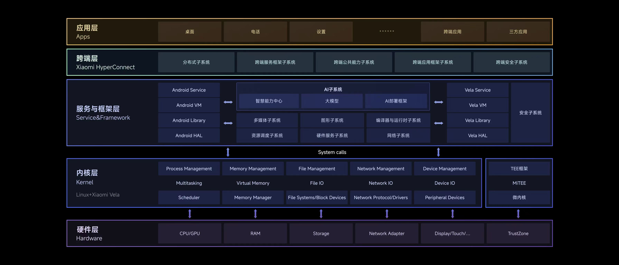Click the Network Protocol/Drivers box

point(380,198)
